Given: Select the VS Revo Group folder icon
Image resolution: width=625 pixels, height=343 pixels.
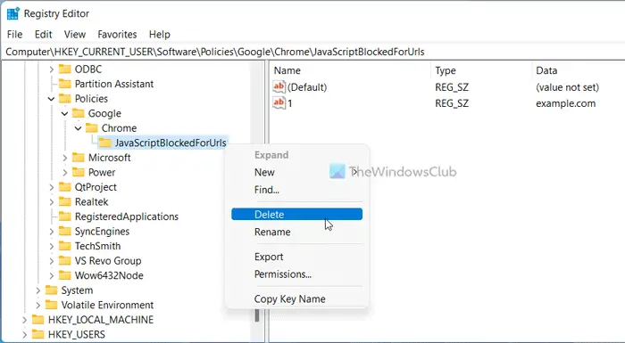Looking at the screenshot, I should pos(64,261).
